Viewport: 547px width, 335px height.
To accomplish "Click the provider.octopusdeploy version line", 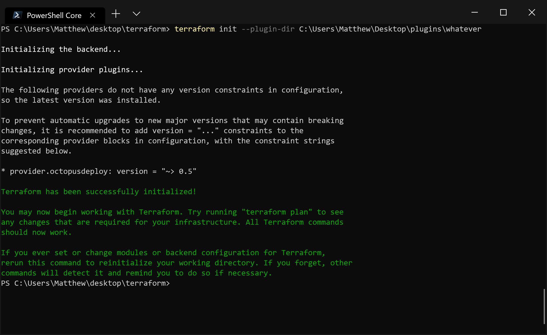I will pos(99,171).
